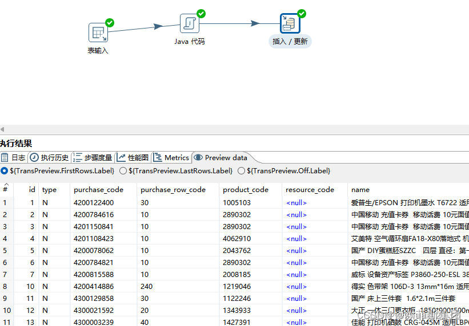Click the Preview data eye icon
Viewport: 469px width, 326px height.
[x=198, y=157]
